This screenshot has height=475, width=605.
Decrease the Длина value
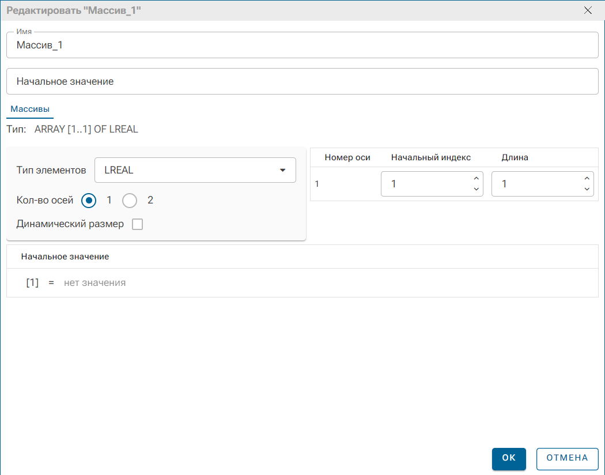(587, 189)
